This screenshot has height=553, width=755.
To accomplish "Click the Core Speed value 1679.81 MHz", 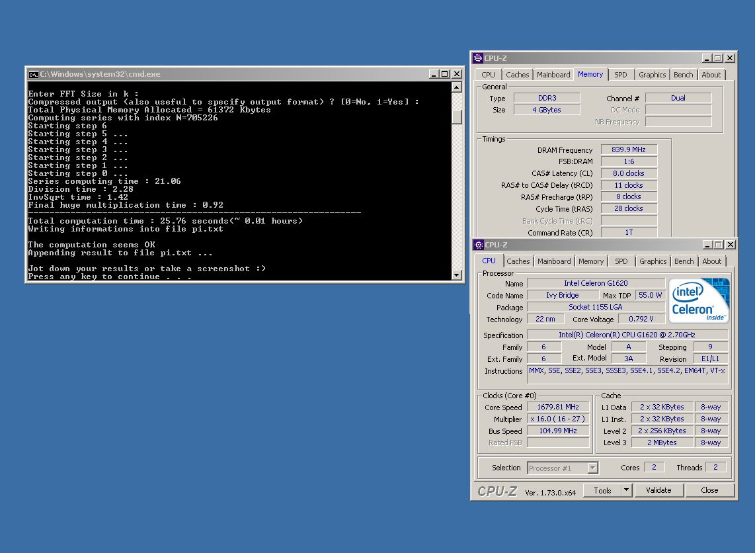I will click(x=558, y=407).
